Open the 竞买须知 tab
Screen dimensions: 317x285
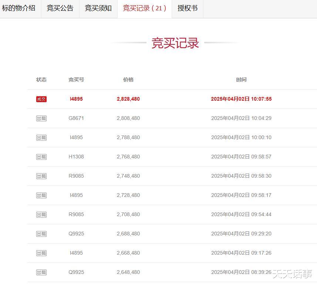tap(98, 8)
